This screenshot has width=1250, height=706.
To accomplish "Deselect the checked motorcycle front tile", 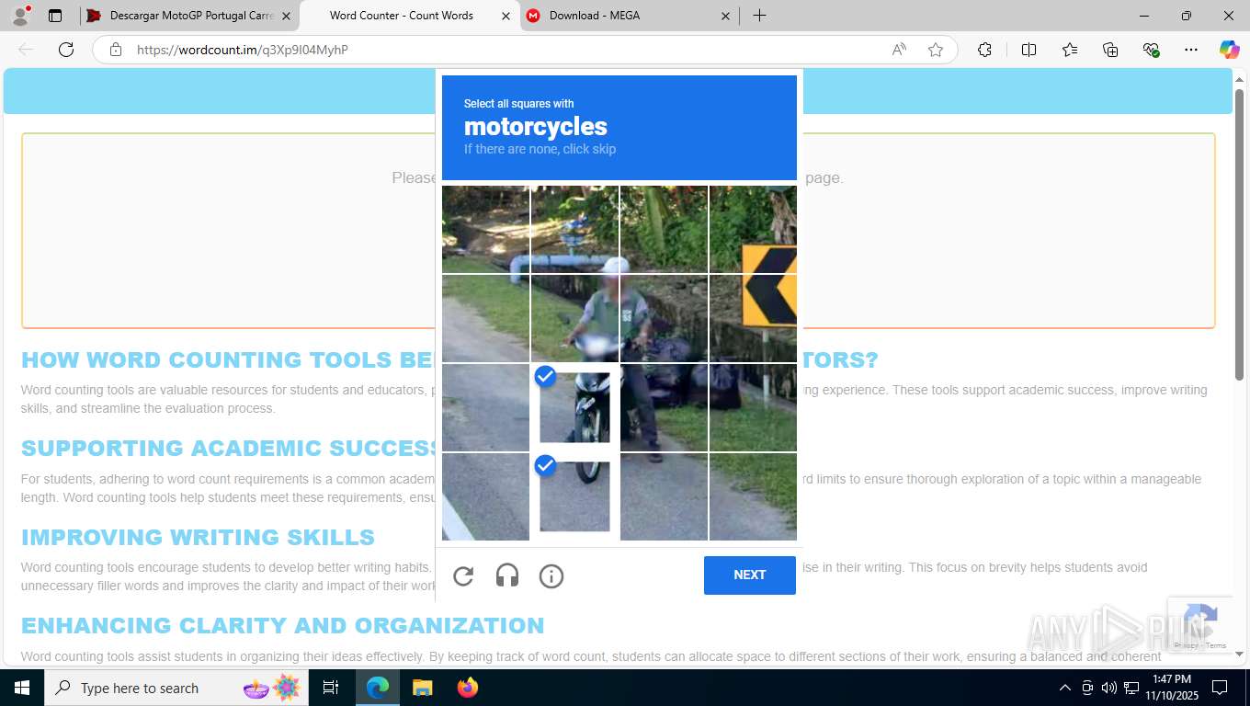I will pyautogui.click(x=574, y=407).
